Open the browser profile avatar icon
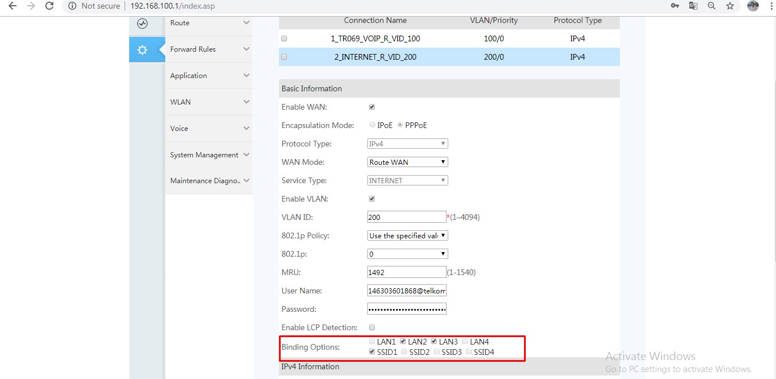 [x=752, y=6]
